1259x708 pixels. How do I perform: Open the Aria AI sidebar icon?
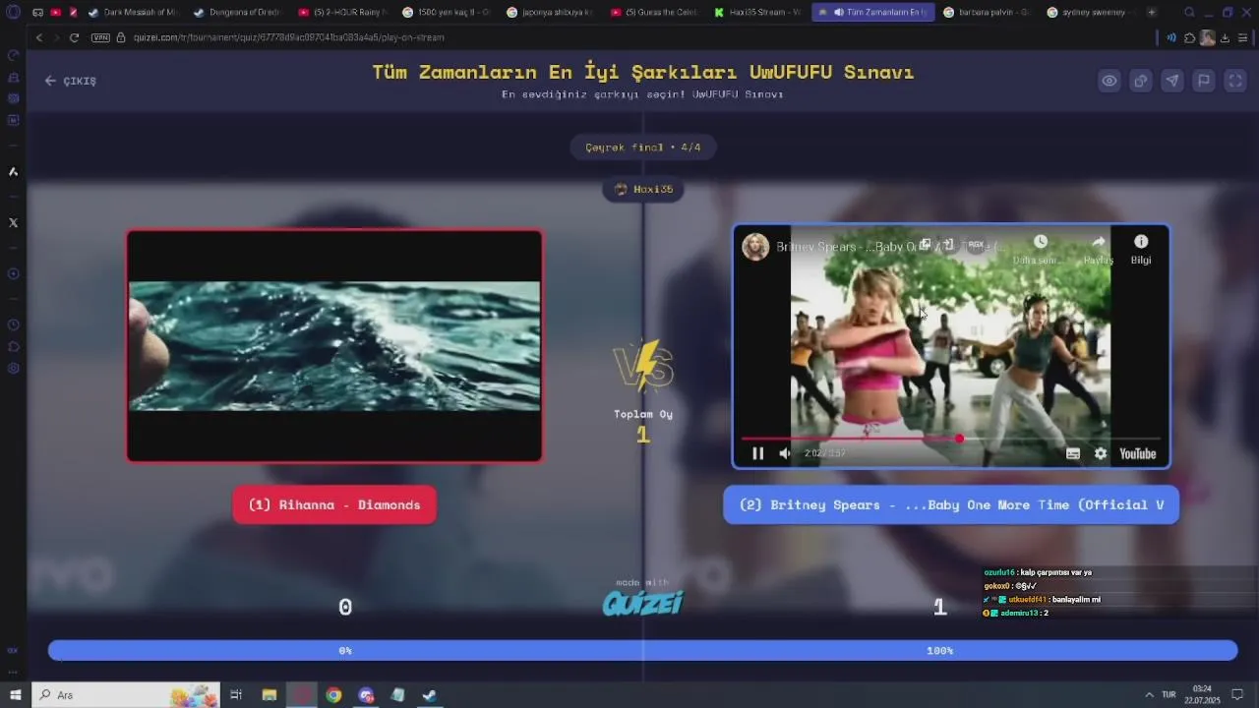click(x=13, y=172)
